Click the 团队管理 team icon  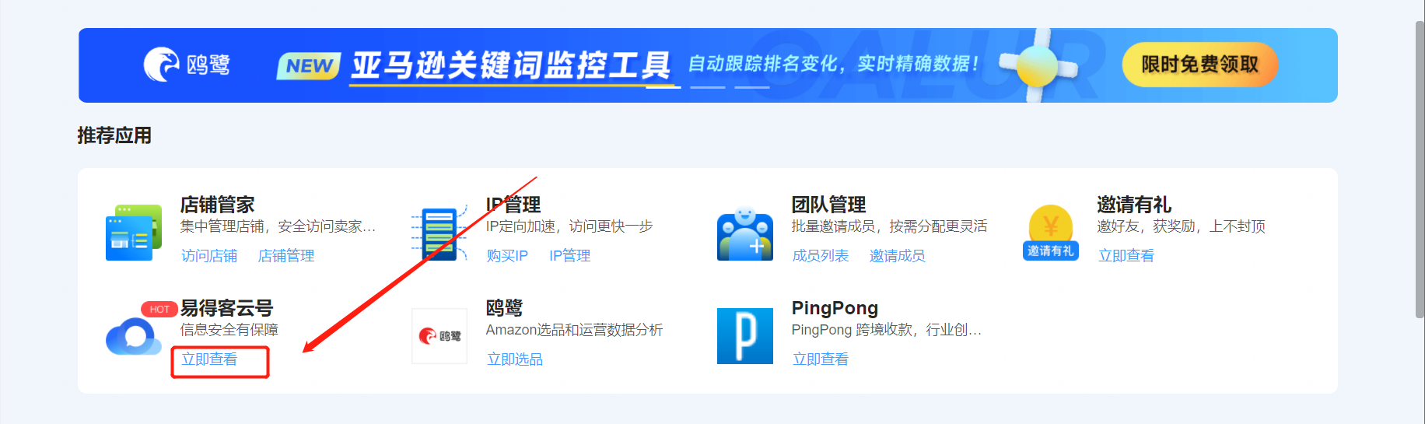[744, 232]
